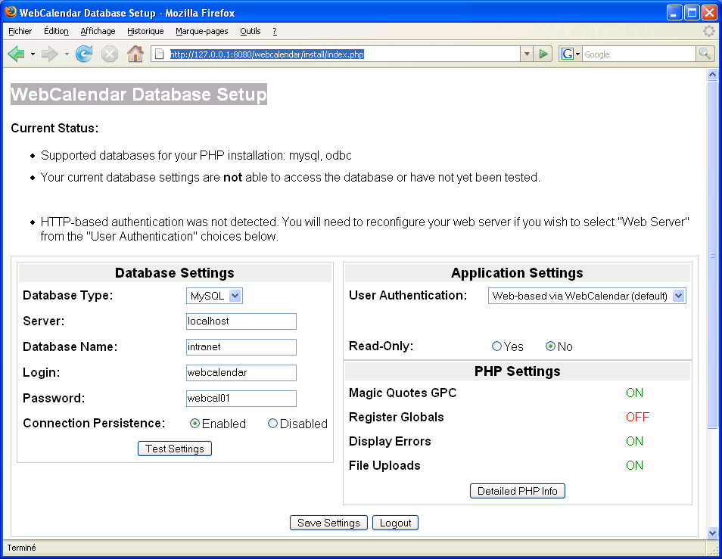Image resolution: width=722 pixels, height=559 pixels.
Task: Click the Password field
Action: (x=241, y=399)
